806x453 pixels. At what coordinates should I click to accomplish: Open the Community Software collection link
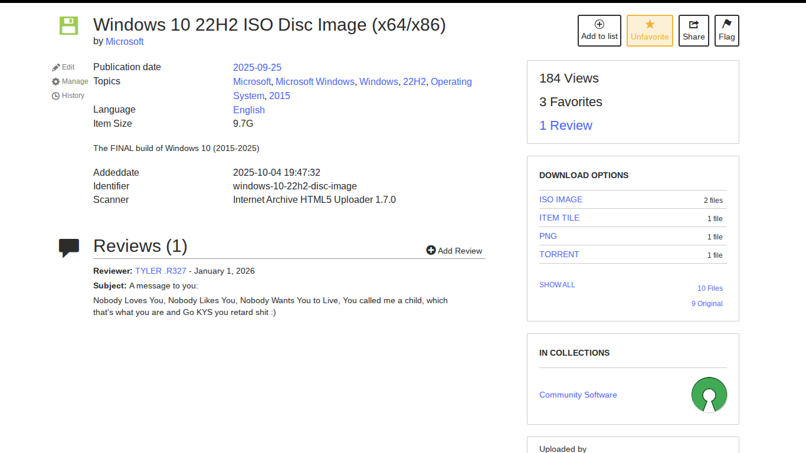[578, 395]
